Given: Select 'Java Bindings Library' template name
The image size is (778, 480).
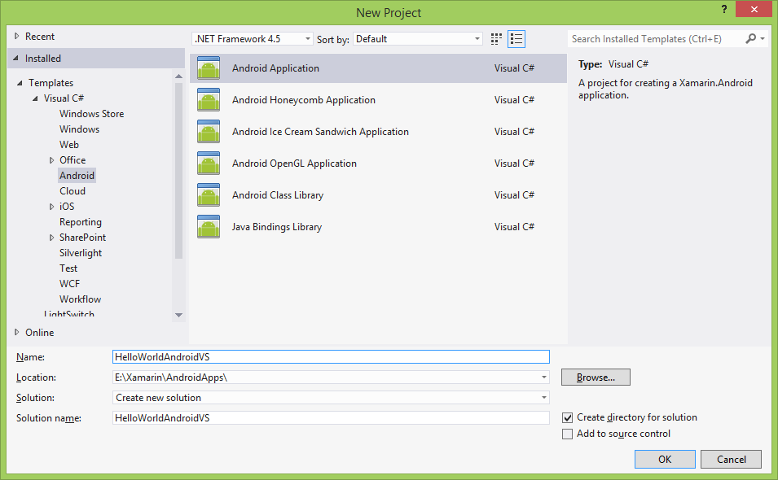Looking at the screenshot, I should [277, 227].
